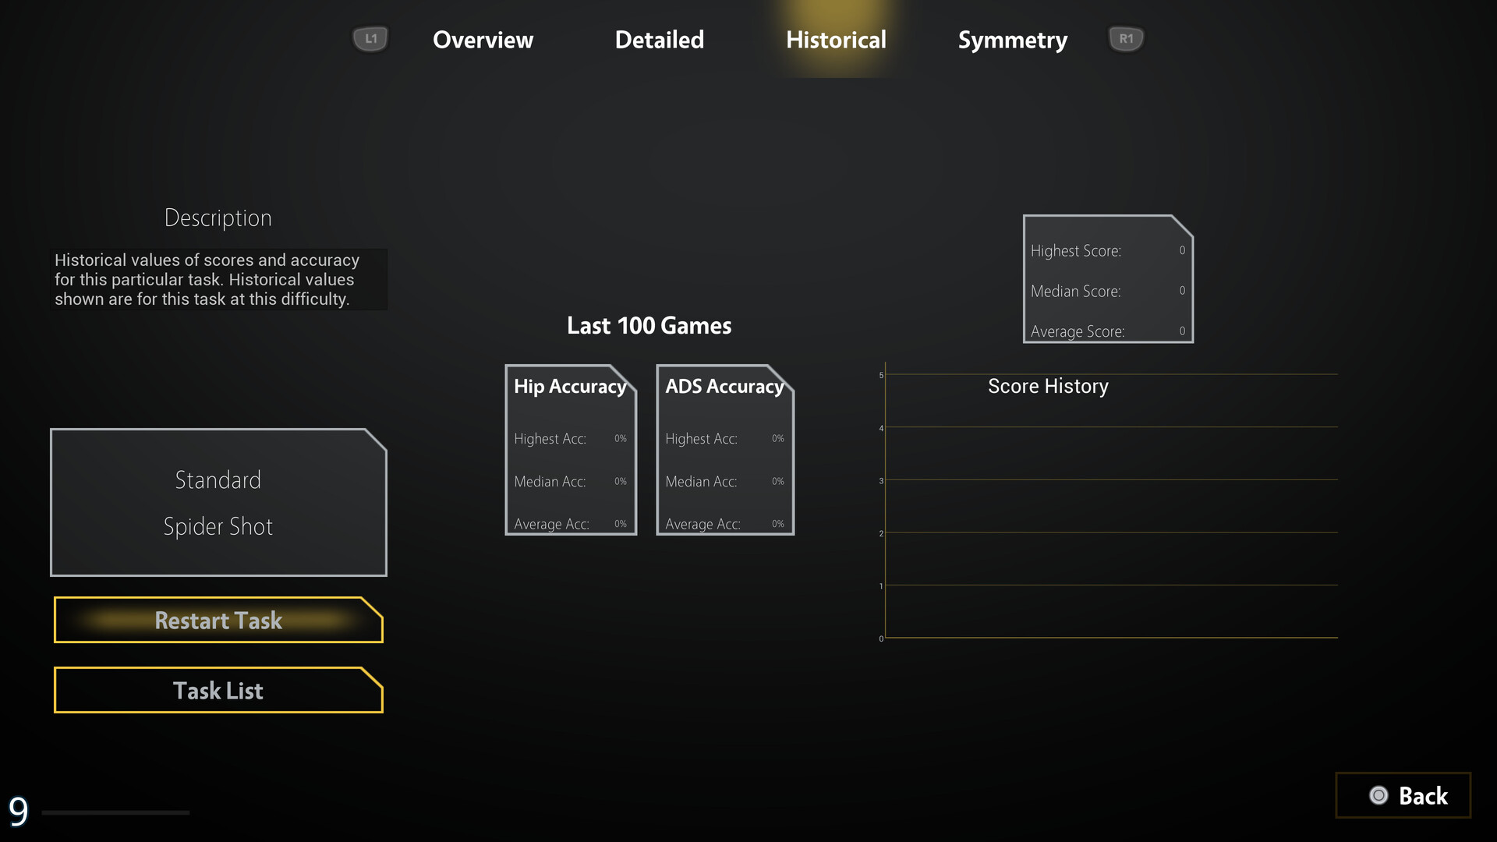Click the Average Score value
Image resolution: width=1497 pixels, height=842 pixels.
tap(1182, 331)
